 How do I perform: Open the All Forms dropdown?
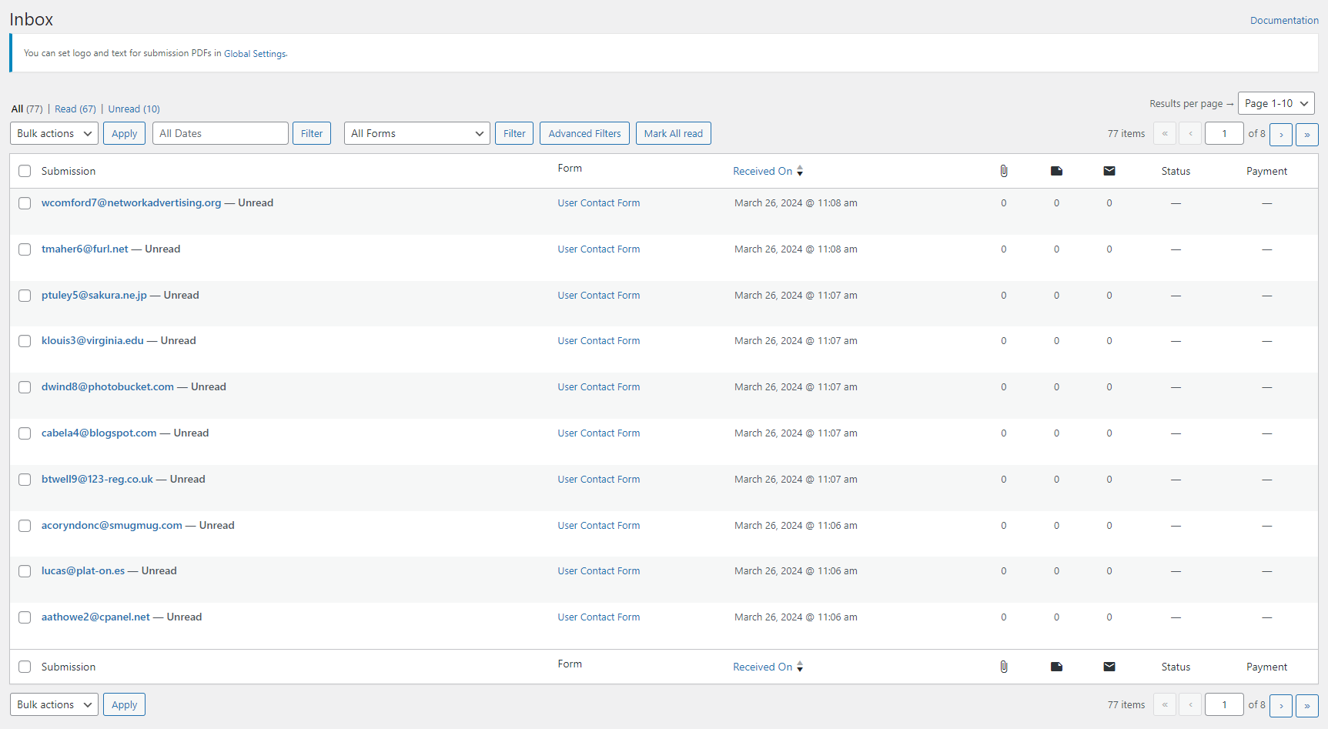[416, 132]
